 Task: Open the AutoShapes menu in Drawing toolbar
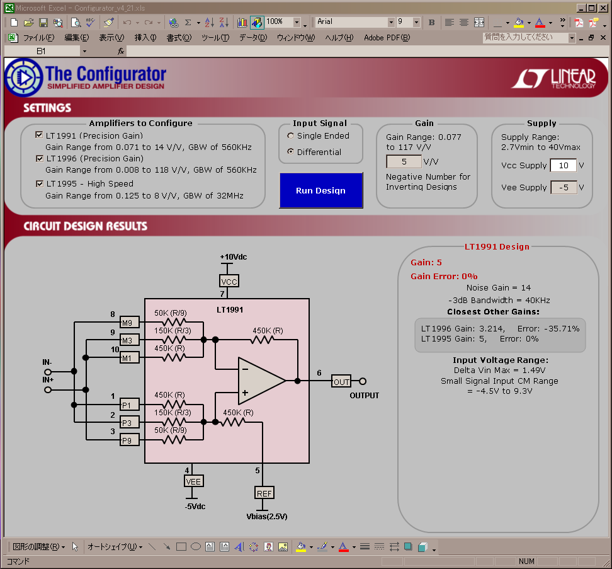point(115,547)
